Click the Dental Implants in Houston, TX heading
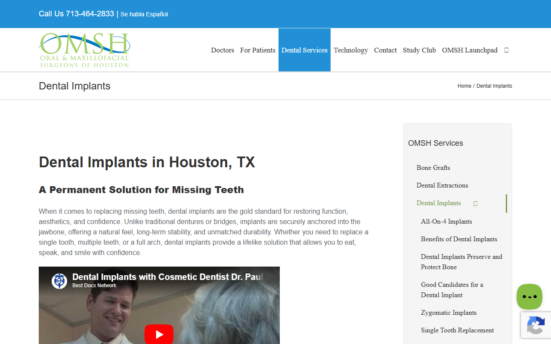Screen dimensions: 551x344 147,162
